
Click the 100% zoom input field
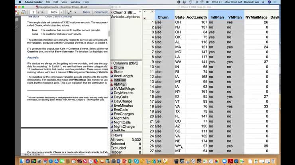tap(54, 12)
